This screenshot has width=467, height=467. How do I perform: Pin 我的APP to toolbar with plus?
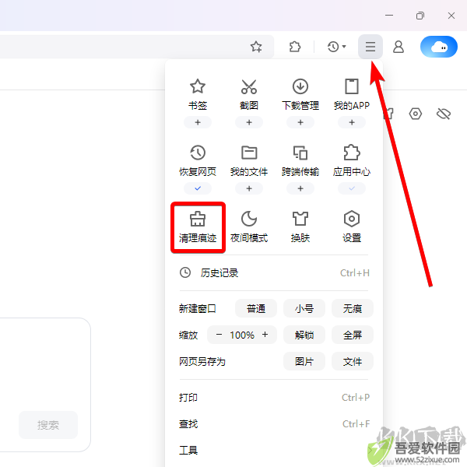[352, 122]
